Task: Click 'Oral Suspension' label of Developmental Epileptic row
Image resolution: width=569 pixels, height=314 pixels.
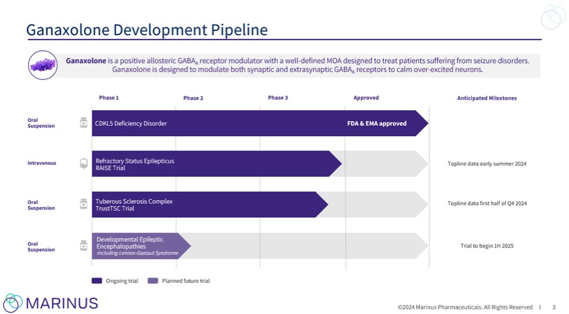Action: [x=41, y=247]
